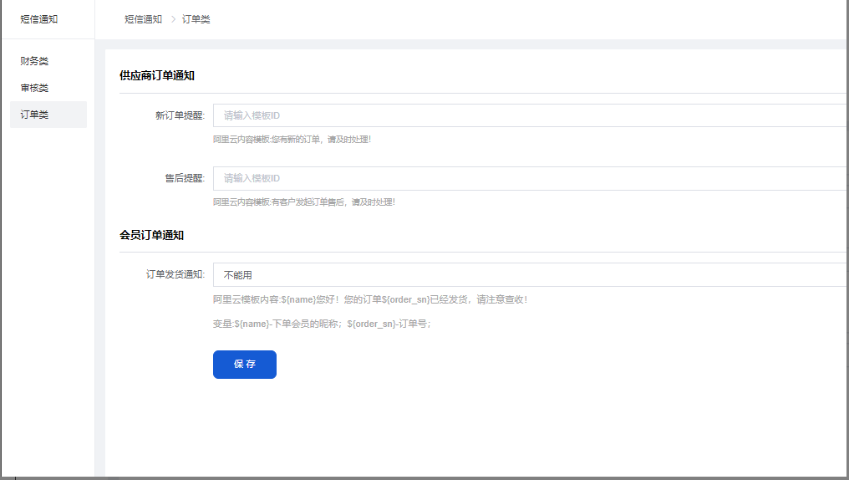Click the 已经发货 template content text

[370, 299]
